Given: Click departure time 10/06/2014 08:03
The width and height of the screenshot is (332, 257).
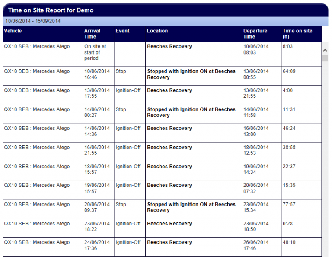Looking at the screenshot, I should 256,49.
